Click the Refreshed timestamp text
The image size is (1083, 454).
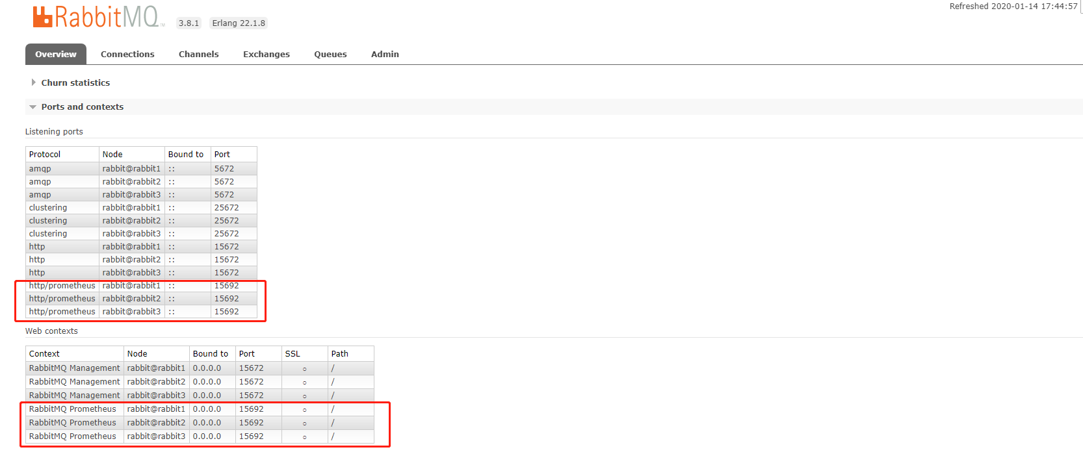tap(1013, 6)
